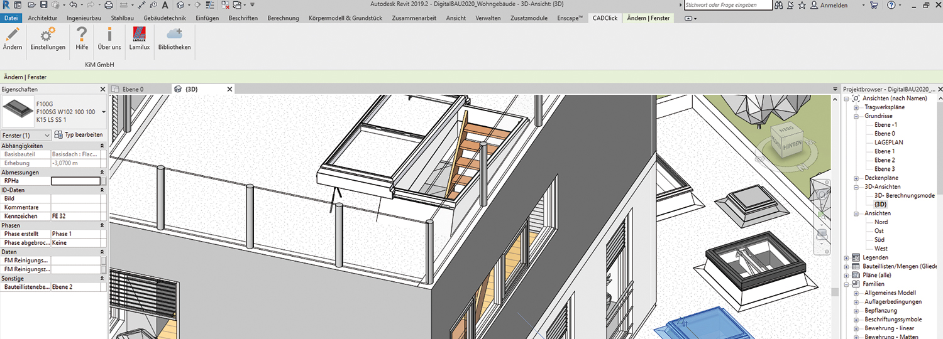Collapse the Abhängigkeiten properties section
The width and height of the screenshot is (943, 339).
(102, 146)
